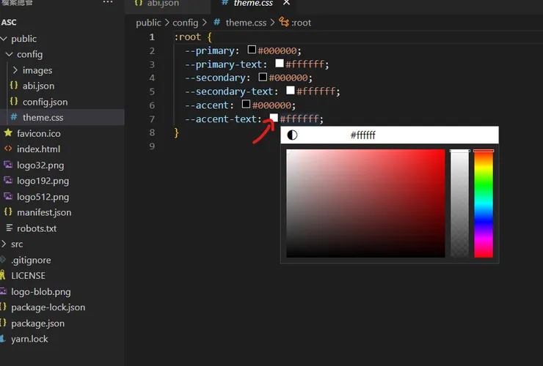Click the half-circle contrast icon in the color picker
Screen dimensions: 543x366
click(292, 135)
